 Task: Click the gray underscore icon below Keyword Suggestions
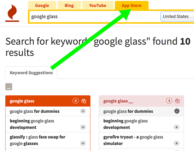(x=9, y=87)
